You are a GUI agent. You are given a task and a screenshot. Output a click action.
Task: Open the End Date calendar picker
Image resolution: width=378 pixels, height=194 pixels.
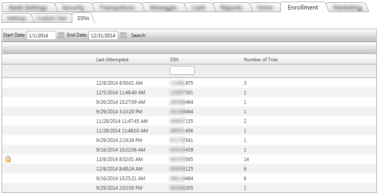[x=123, y=35]
